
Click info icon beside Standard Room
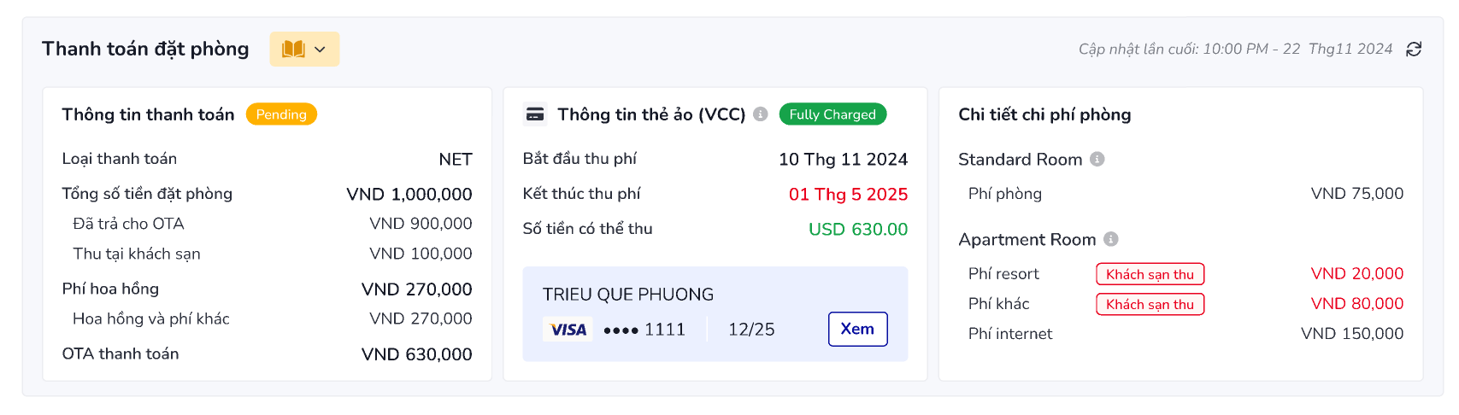[x=1097, y=159]
